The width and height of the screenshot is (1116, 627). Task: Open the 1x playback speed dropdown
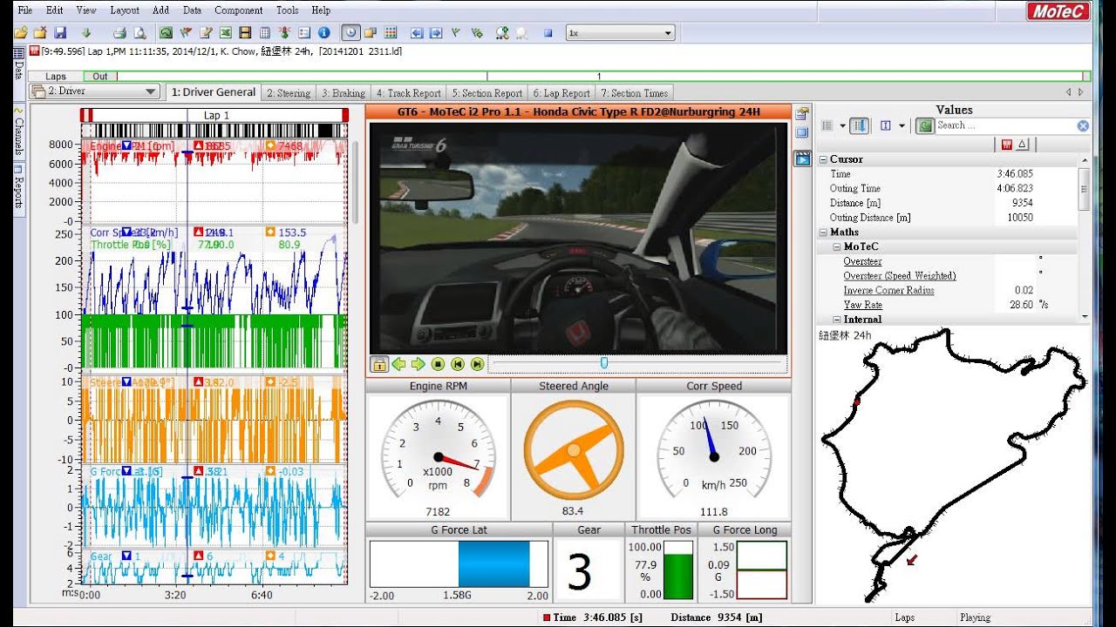[620, 33]
